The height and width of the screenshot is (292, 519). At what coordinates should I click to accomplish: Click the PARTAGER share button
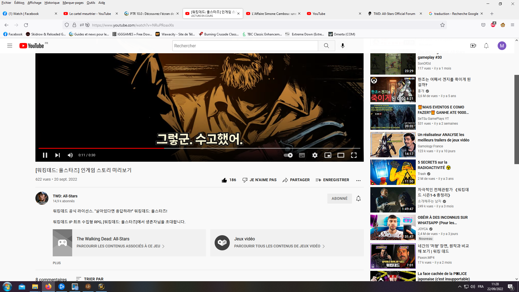click(296, 180)
